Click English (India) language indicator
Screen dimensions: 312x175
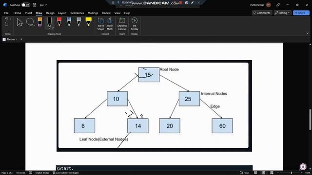pos(42,173)
